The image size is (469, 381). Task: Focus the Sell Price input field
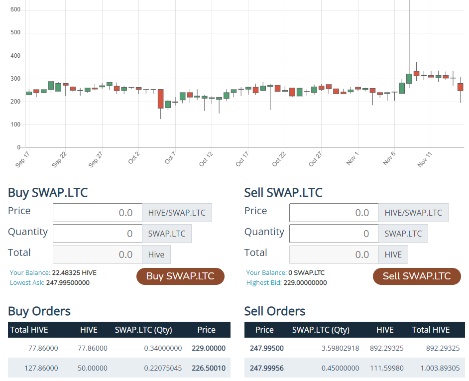pyautogui.click(x=334, y=213)
